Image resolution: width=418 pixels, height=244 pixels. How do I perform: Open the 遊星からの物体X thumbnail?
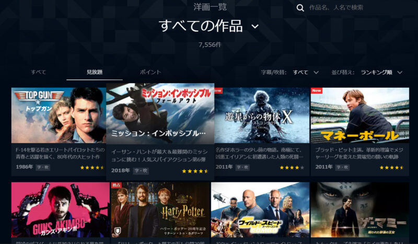[x=262, y=115]
